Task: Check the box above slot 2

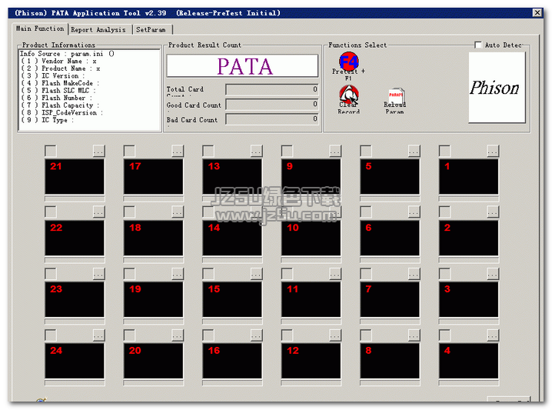Action: pos(445,212)
